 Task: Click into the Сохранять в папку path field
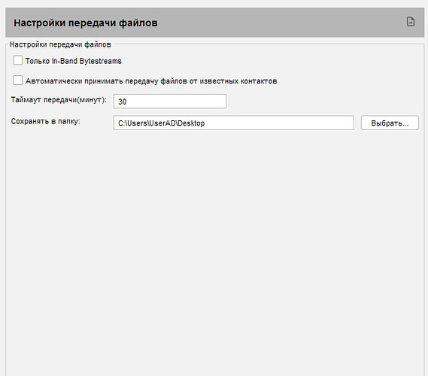(234, 123)
